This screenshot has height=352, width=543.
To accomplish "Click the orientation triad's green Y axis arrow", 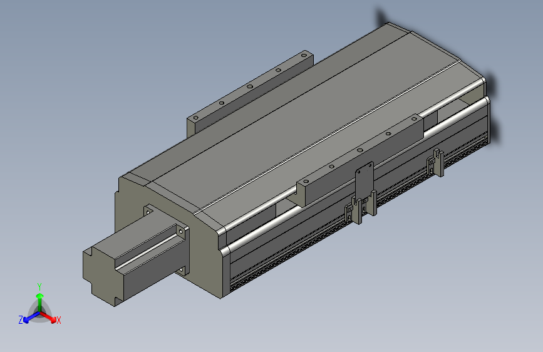I will [40, 302].
